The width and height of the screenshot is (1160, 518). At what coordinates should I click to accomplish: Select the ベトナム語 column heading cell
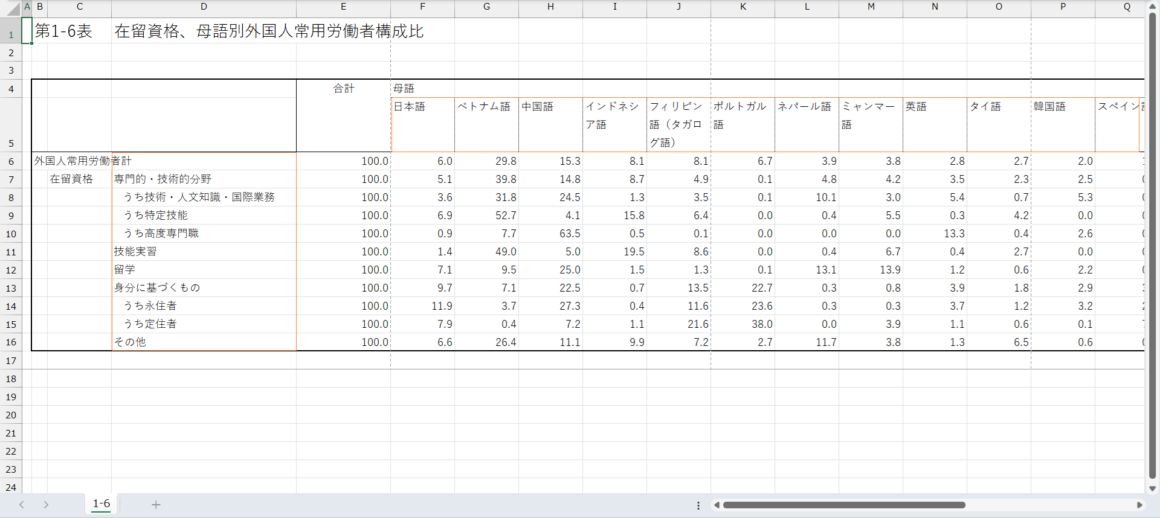coord(486,107)
